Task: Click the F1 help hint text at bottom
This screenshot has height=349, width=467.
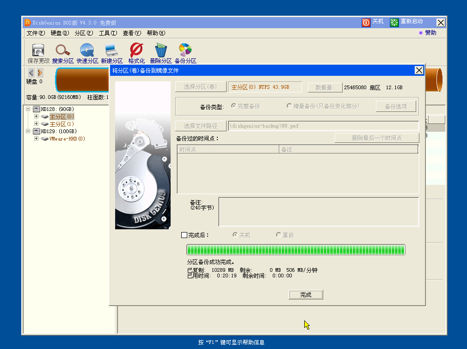Action: pyautogui.click(x=231, y=343)
